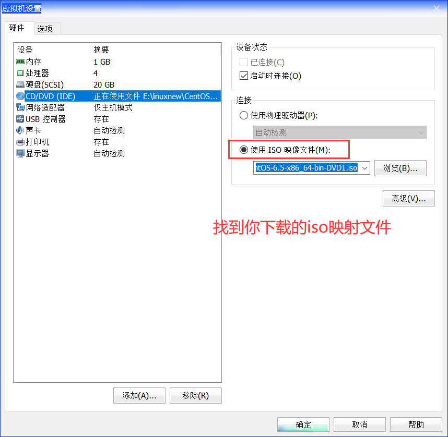
Task: Select the CD/DVD (IDE) device row
Action: (x=119, y=96)
